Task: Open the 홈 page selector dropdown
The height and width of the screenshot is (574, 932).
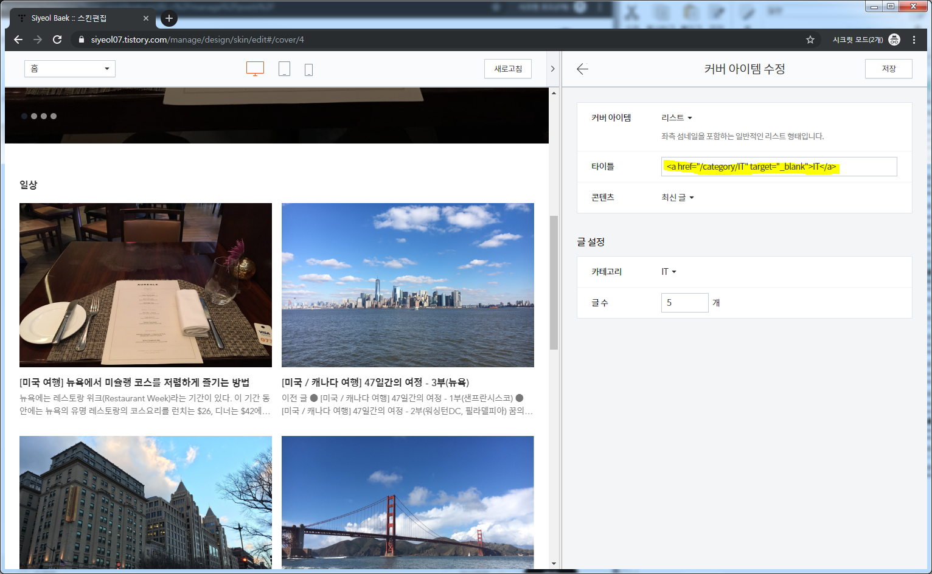Action: 70,69
